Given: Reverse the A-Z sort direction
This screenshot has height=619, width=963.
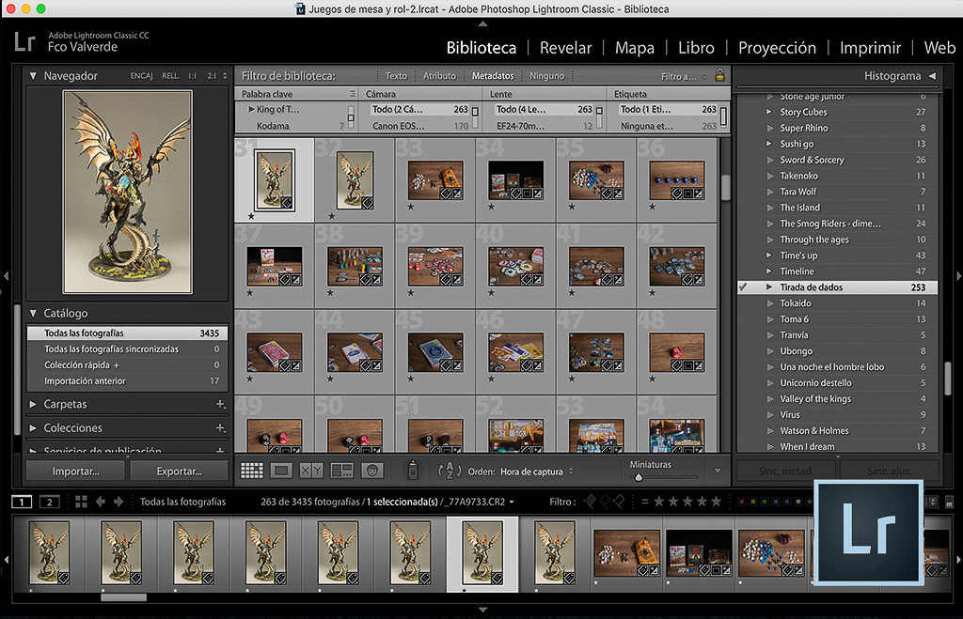Looking at the screenshot, I should [449, 471].
